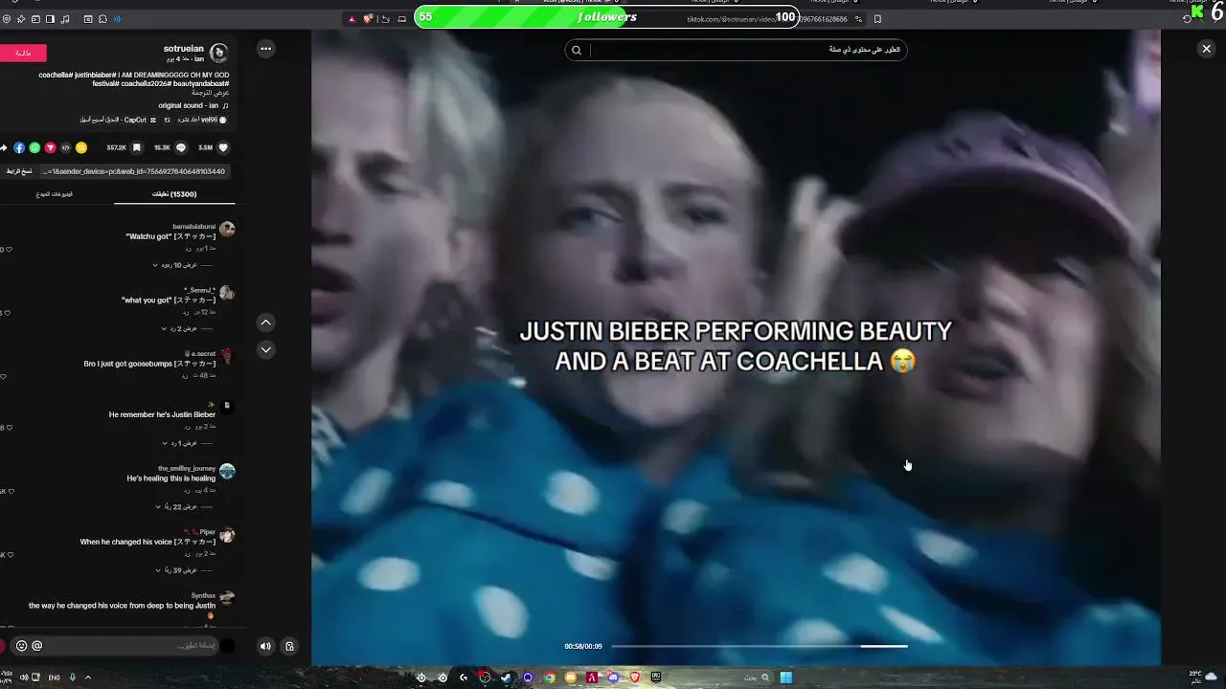Click the taskbar microphone icon
Image resolution: width=1226 pixels, height=689 pixels.
72,678
